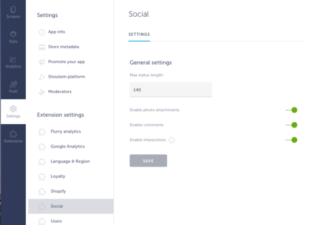Open the Style palette section

(13, 37)
